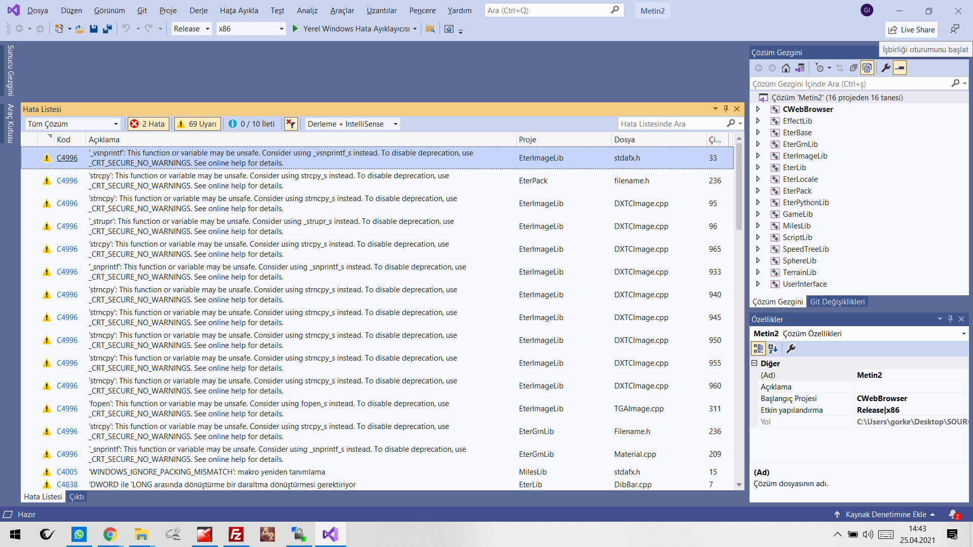Click the scroll down arrow of error list

click(739, 485)
